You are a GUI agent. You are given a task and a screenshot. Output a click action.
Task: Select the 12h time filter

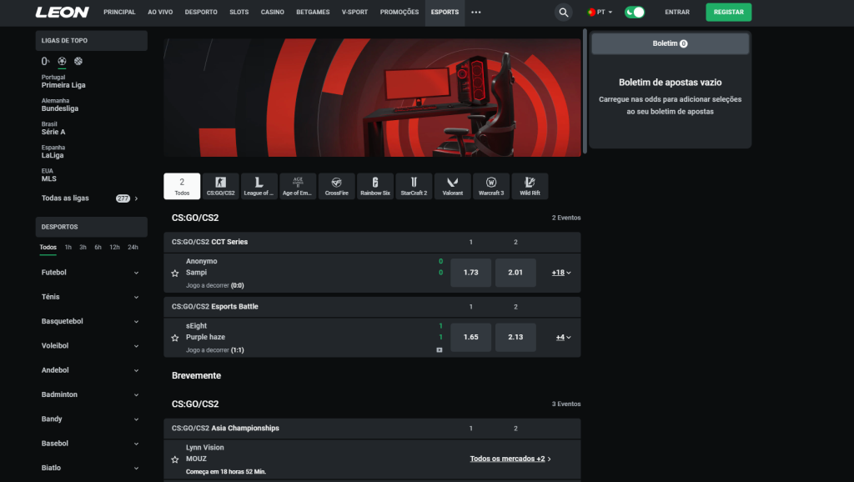point(114,248)
